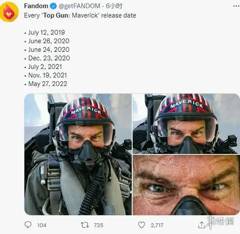Retweet using the arrows icon
240x234 pixels.
coord(85,225)
